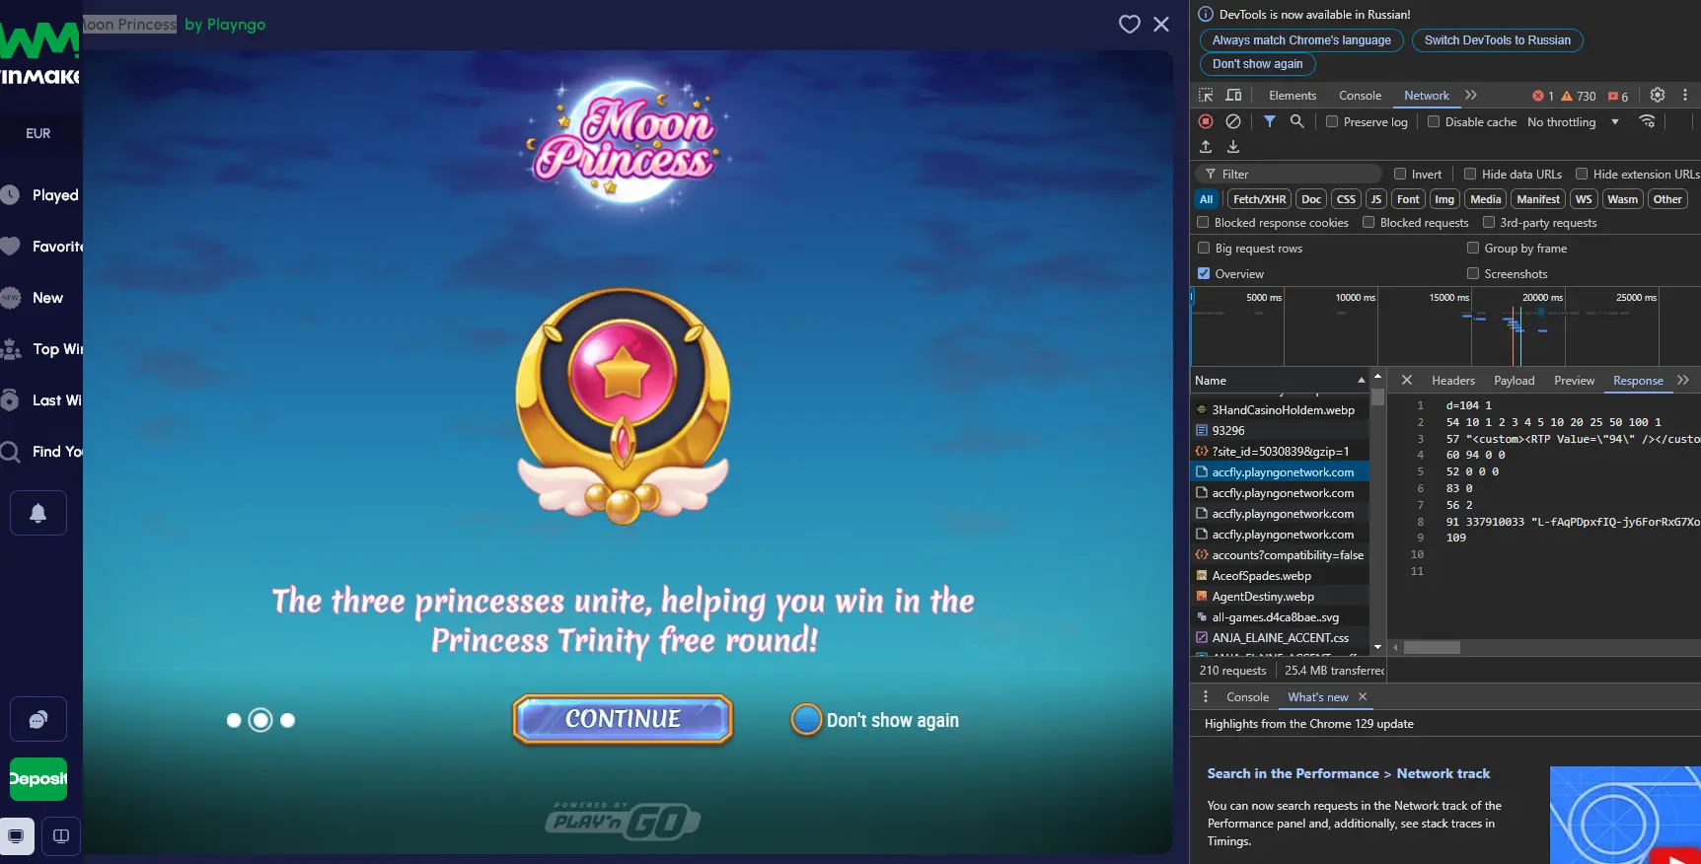This screenshot has width=1701, height=864.
Task: Open DevTools three-dot customize menu
Action: pyautogui.click(x=1685, y=96)
